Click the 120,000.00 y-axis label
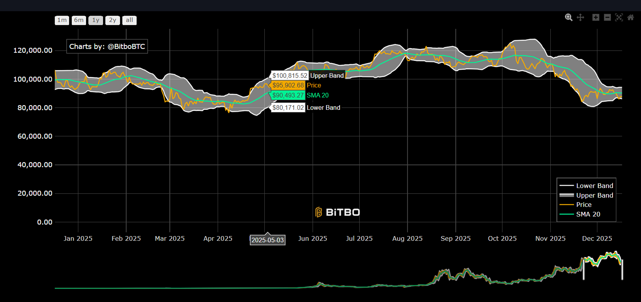The image size is (641, 302). (33, 50)
